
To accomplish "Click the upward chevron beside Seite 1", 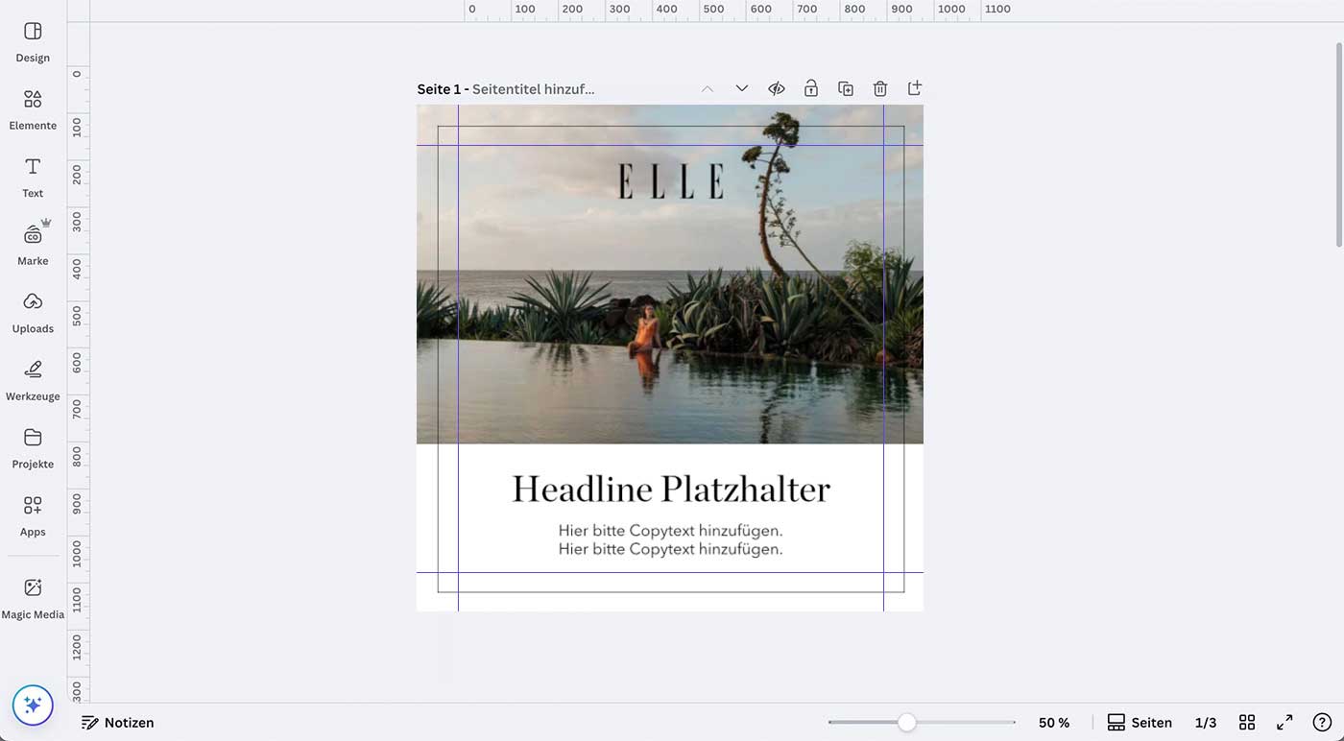I will click(x=708, y=87).
